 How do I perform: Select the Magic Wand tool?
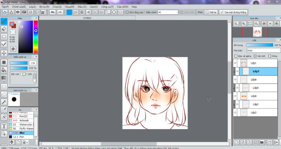point(4,102)
